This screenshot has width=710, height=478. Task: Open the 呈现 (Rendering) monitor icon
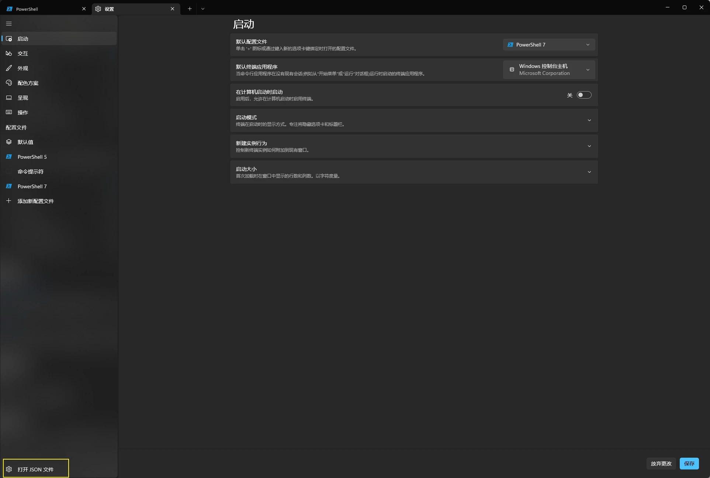tap(9, 98)
